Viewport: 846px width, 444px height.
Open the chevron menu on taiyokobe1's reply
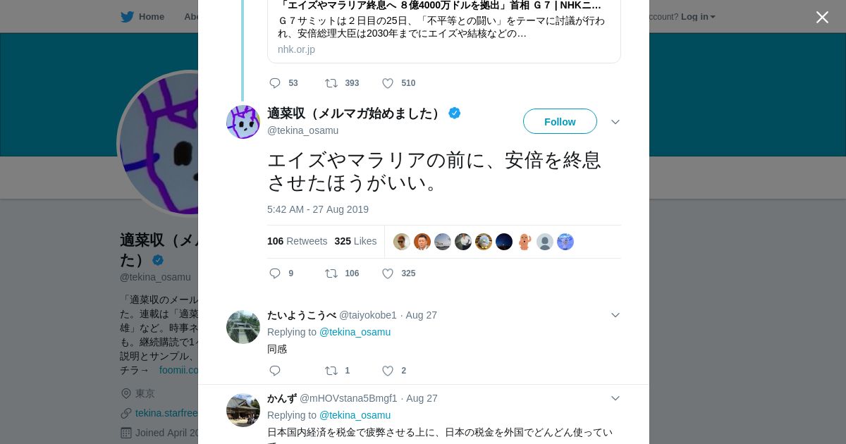[x=615, y=315]
